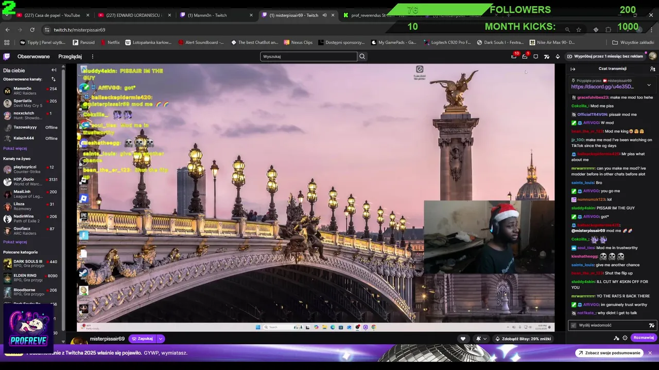
Task: Open the user profile avatar menu
Action: (x=652, y=56)
